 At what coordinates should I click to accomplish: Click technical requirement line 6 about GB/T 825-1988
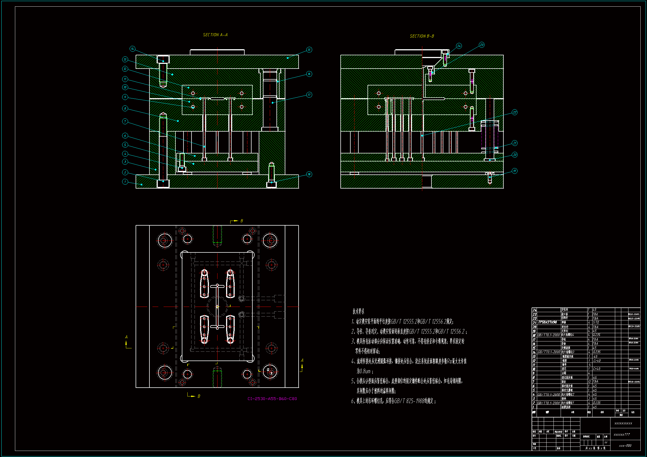coord(393,401)
